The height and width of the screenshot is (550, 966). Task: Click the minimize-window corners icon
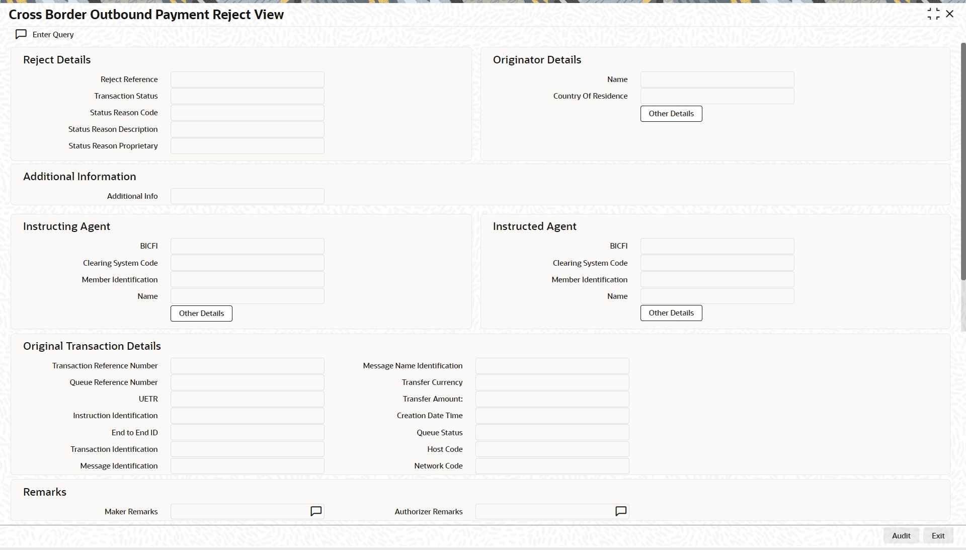click(x=933, y=14)
